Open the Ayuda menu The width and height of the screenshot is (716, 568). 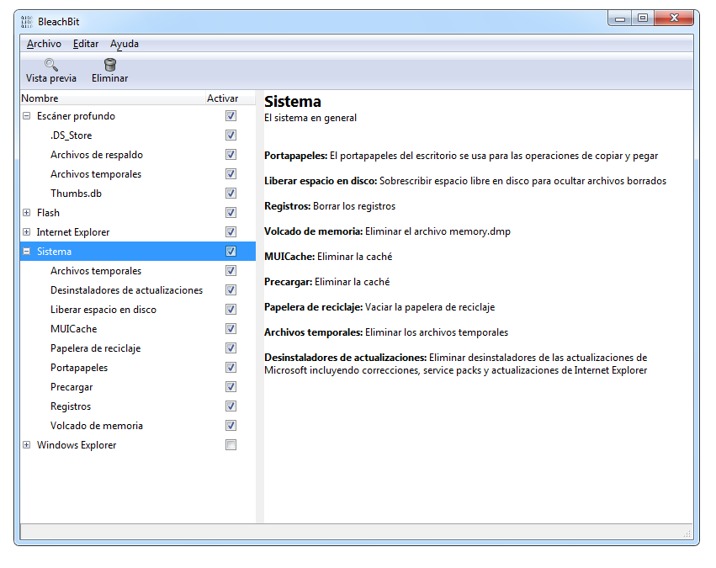point(124,44)
